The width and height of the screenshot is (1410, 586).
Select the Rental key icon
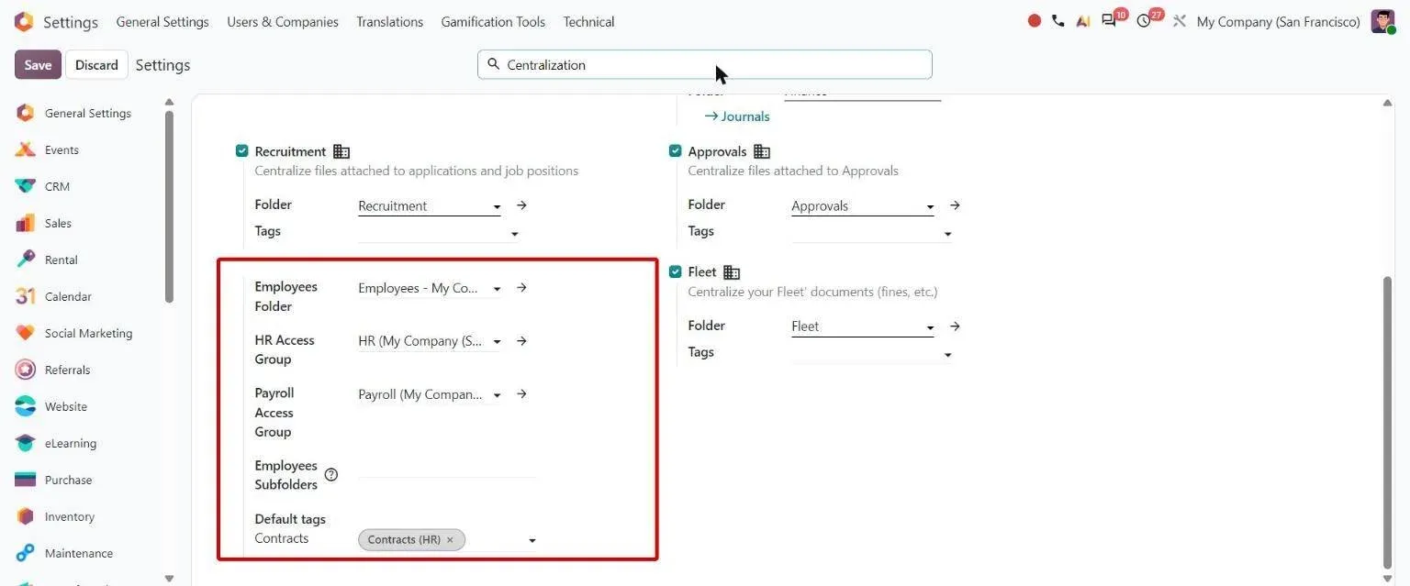[x=26, y=260]
